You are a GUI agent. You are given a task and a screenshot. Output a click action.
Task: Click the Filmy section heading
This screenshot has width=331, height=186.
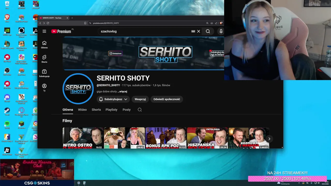pyautogui.click(x=67, y=121)
